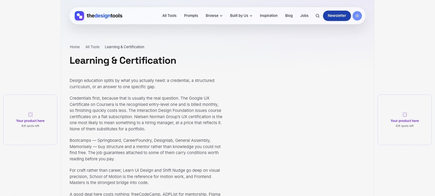
Task: Click the Learning & Certification page heading
Action: click(123, 60)
